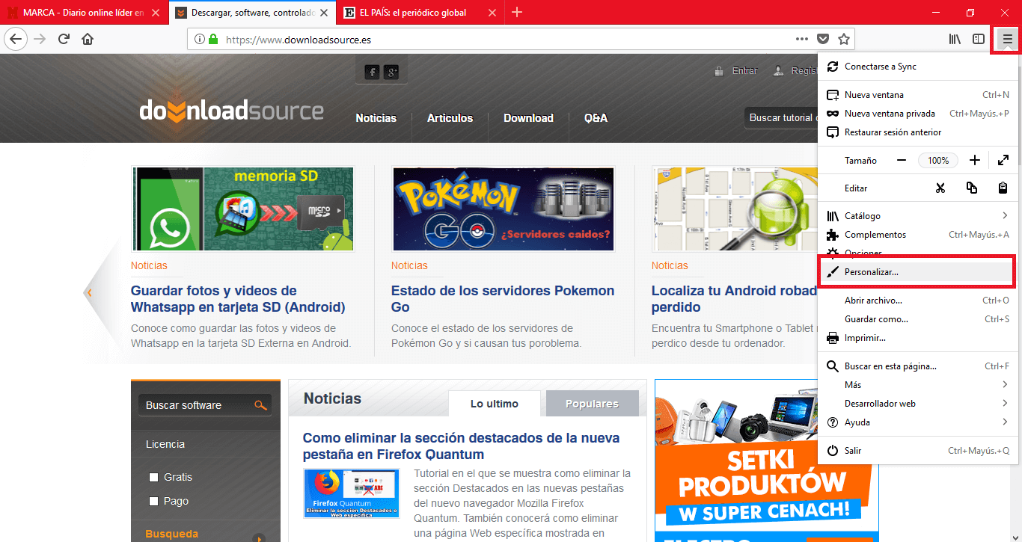Switch to Populares news tab
The height and width of the screenshot is (542, 1022).
pyautogui.click(x=592, y=404)
